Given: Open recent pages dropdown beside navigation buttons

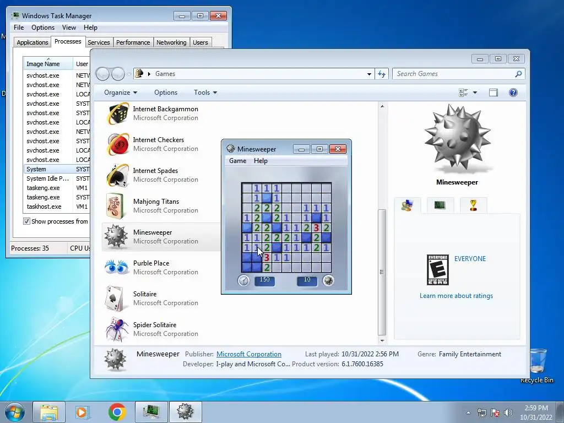Looking at the screenshot, I should click(x=129, y=74).
